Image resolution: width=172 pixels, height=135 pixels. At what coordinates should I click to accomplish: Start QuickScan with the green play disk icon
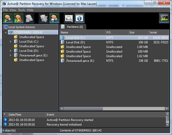tap(8, 18)
